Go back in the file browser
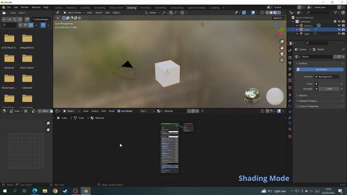 pos(4,19)
